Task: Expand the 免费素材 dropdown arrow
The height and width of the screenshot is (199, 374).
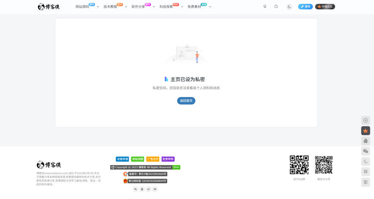Action: (x=210, y=7)
